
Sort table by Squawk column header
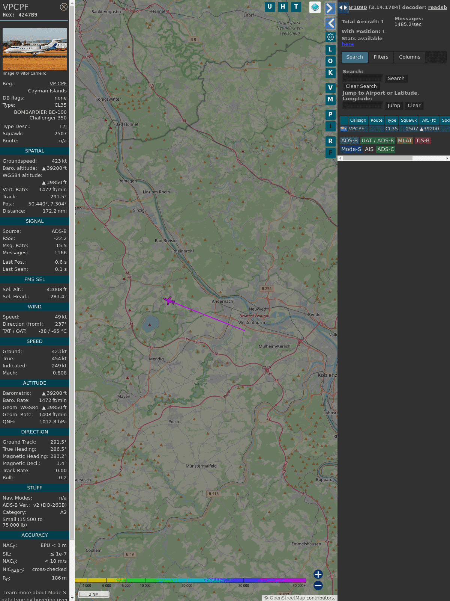pyautogui.click(x=408, y=120)
